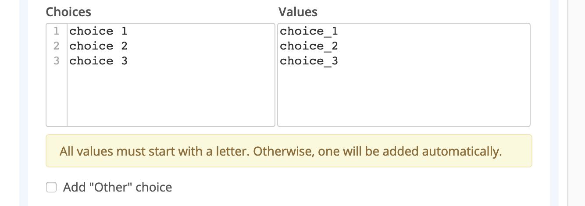The height and width of the screenshot is (206, 585).
Task: Click the Choices heading label
Action: click(68, 12)
